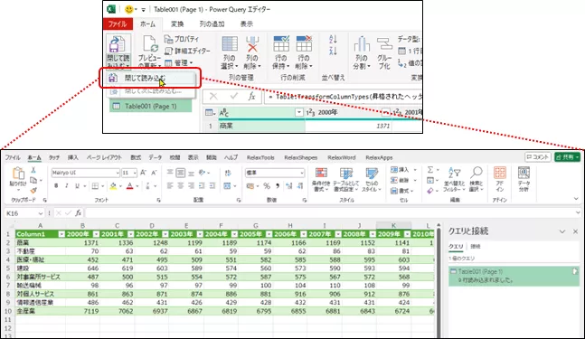The height and width of the screenshot is (339, 585).
Task: Toggle underline formatting in Excel ribbon
Action: coord(77,185)
